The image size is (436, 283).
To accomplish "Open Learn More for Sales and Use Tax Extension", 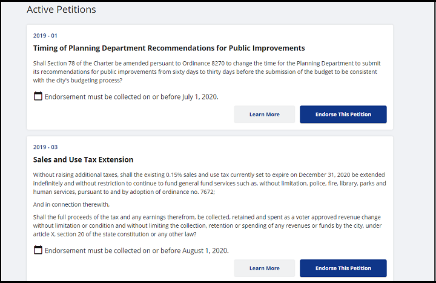I will tap(264, 268).
